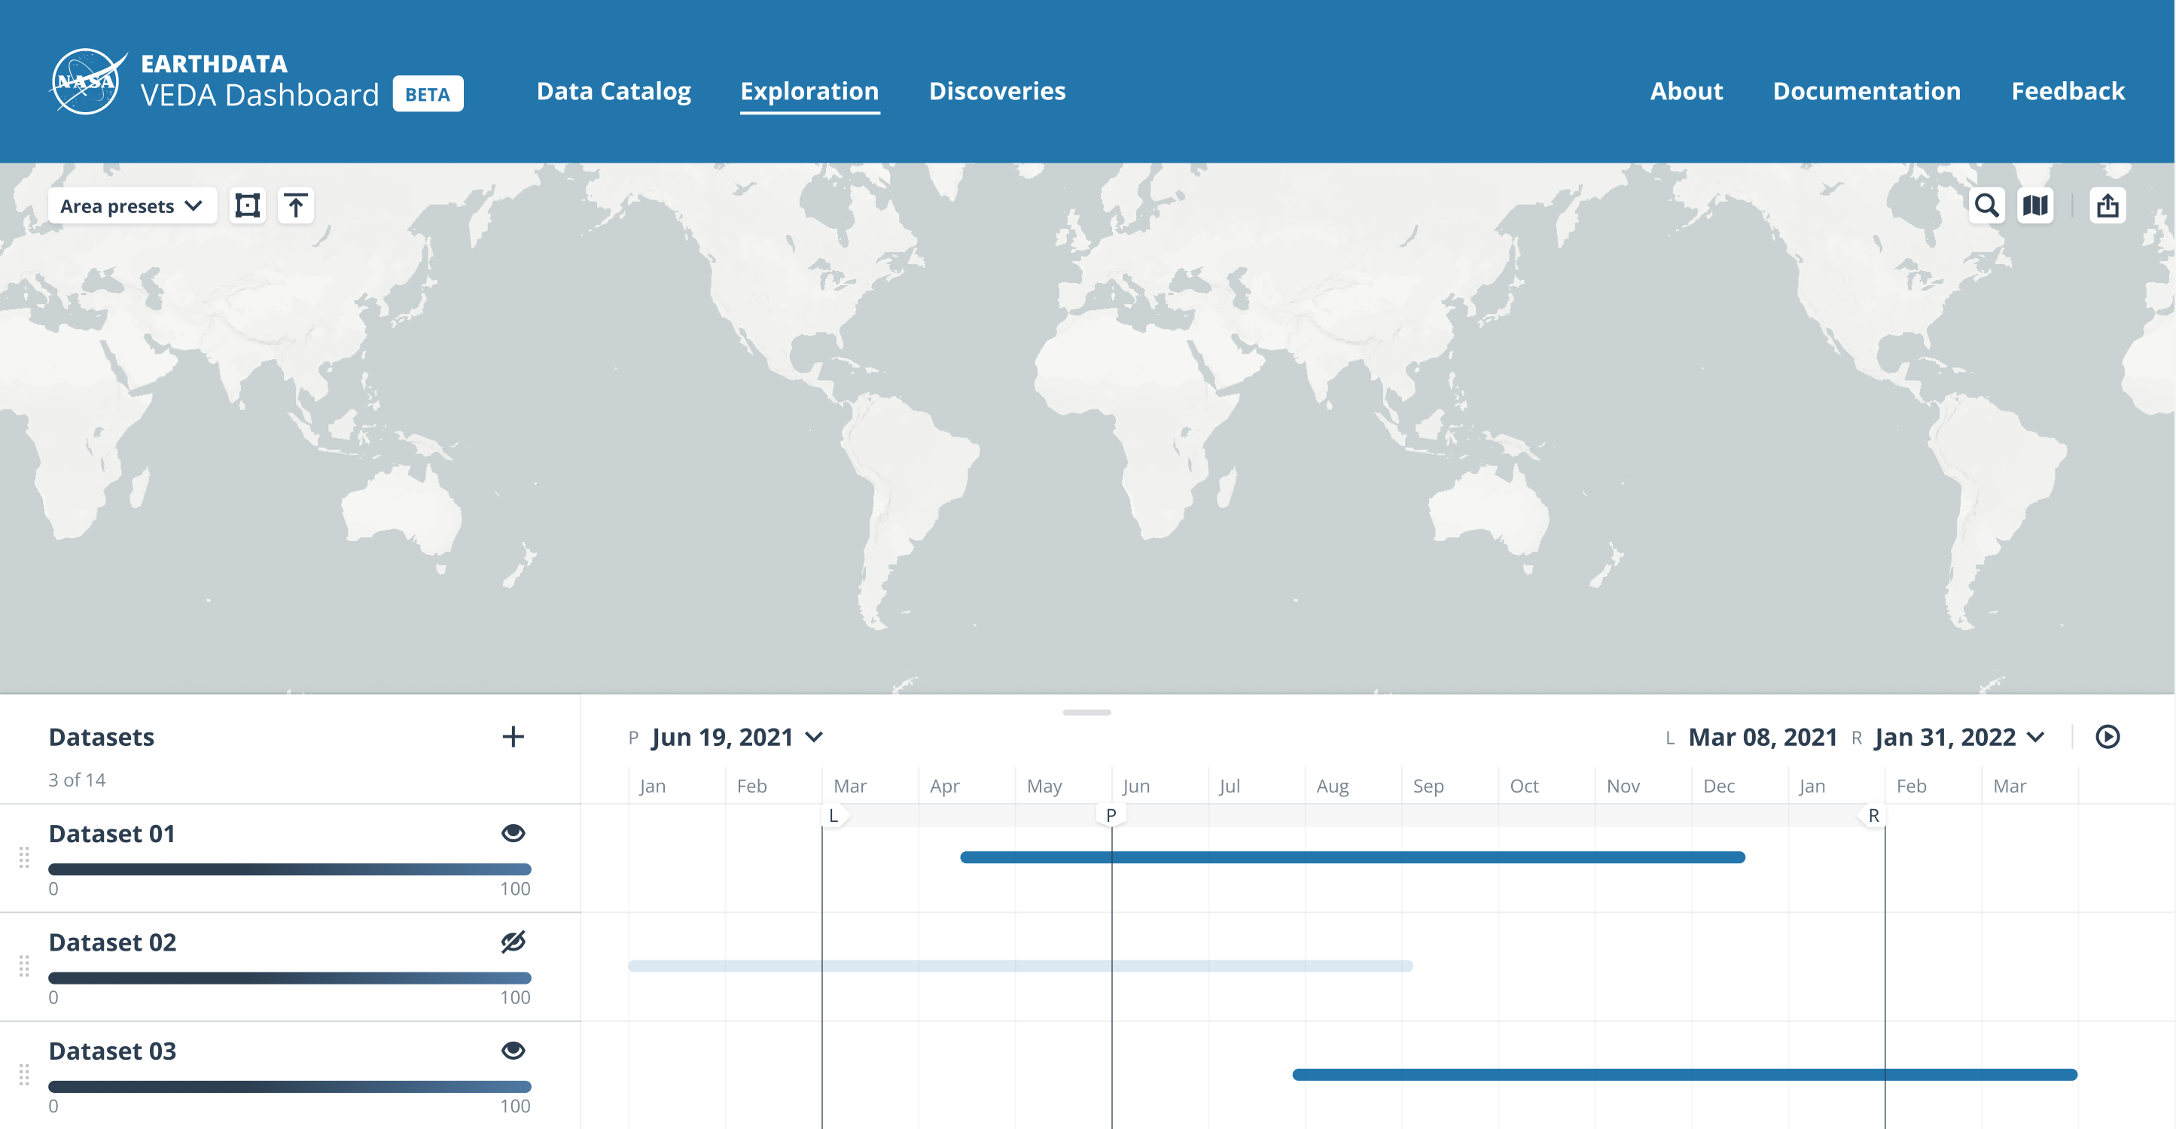Open the location search tool
Image resolution: width=2176 pixels, height=1129 pixels.
point(1989,205)
